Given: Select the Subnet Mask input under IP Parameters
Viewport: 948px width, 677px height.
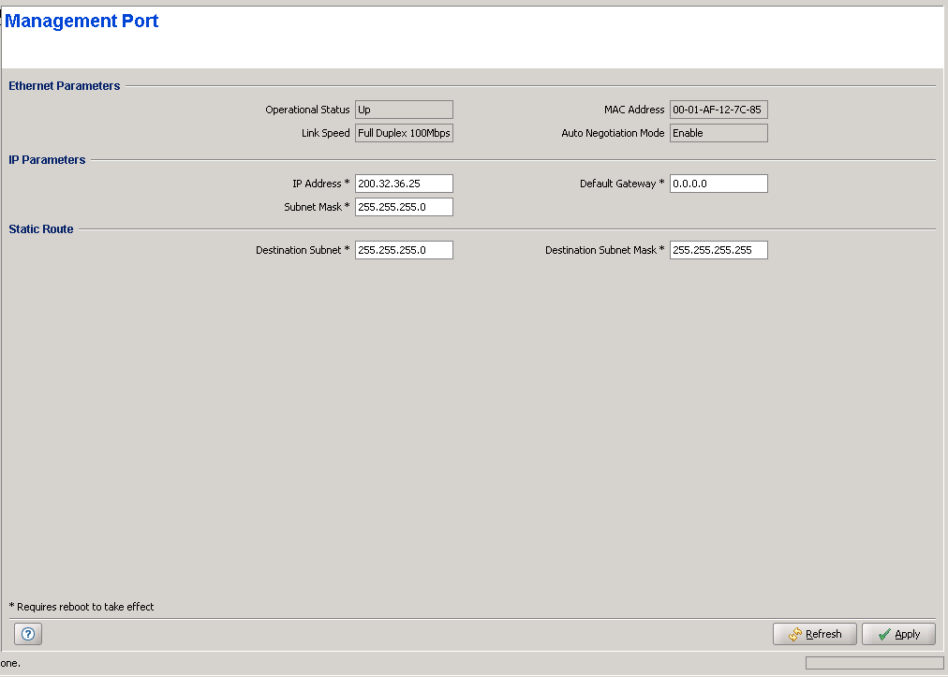Looking at the screenshot, I should click(x=404, y=207).
